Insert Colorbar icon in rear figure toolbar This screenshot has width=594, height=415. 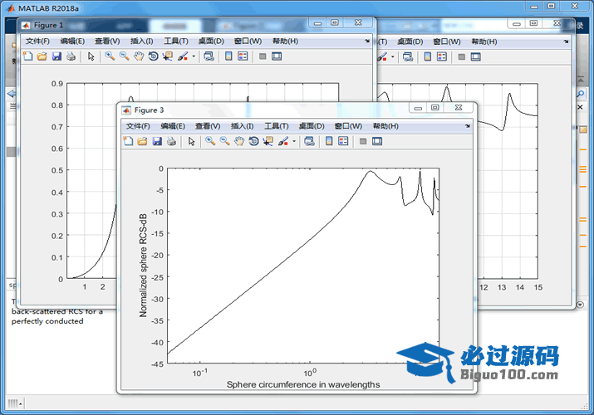427,56
